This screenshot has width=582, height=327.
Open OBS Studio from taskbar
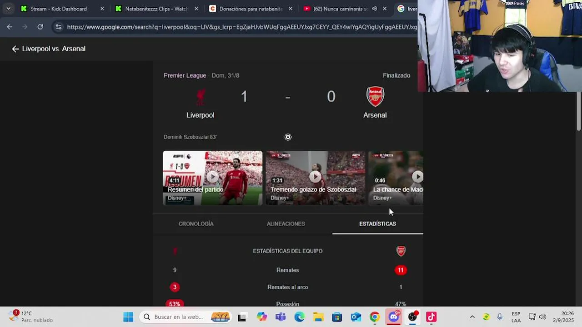pos(413,317)
